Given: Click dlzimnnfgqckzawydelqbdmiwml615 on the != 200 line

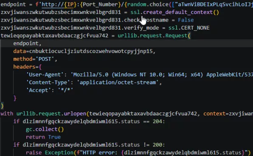Looking at the screenshot, I should point(70,145).
